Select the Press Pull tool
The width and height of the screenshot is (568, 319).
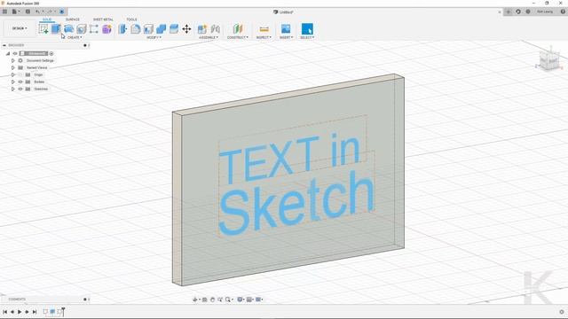tap(122, 28)
